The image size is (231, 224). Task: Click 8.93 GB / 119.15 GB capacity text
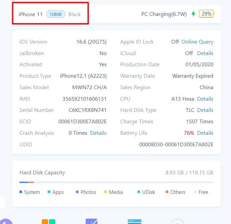point(189,172)
